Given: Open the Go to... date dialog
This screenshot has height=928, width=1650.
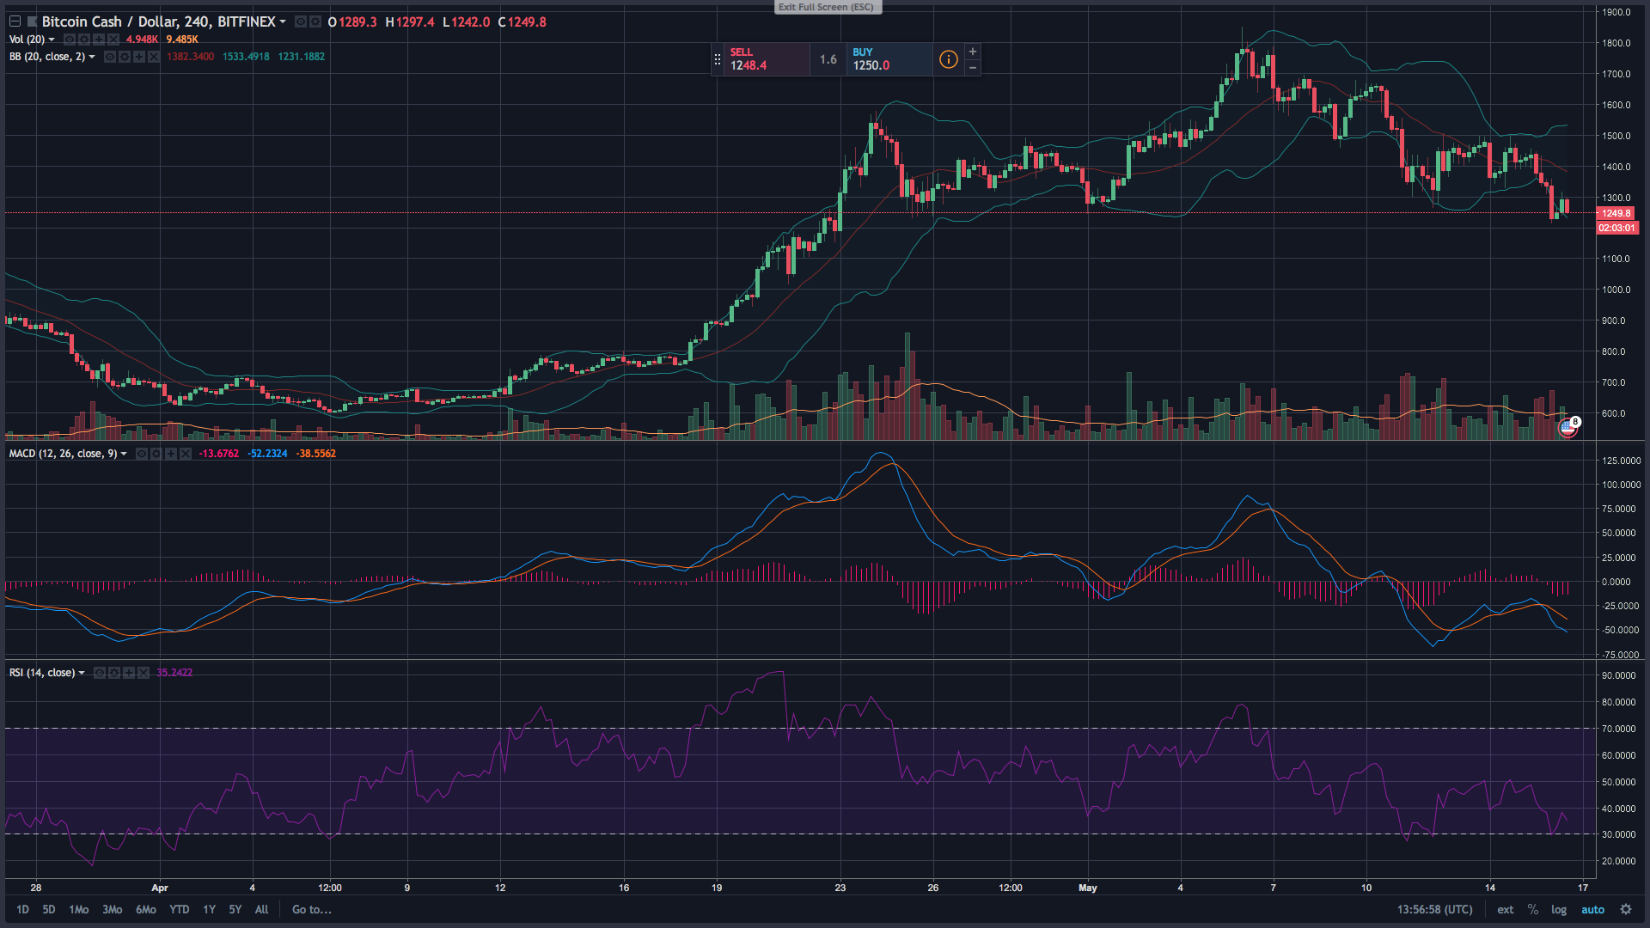Looking at the screenshot, I should click(x=312, y=909).
